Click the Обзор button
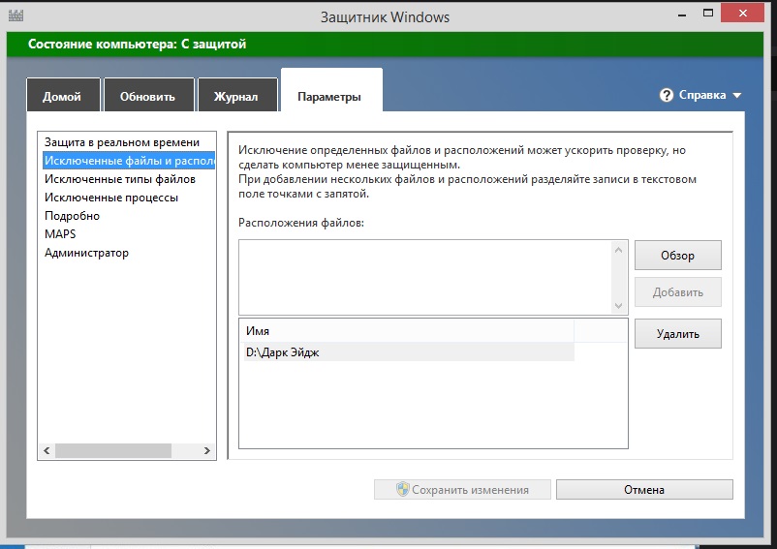The height and width of the screenshot is (549, 777). coord(678,256)
